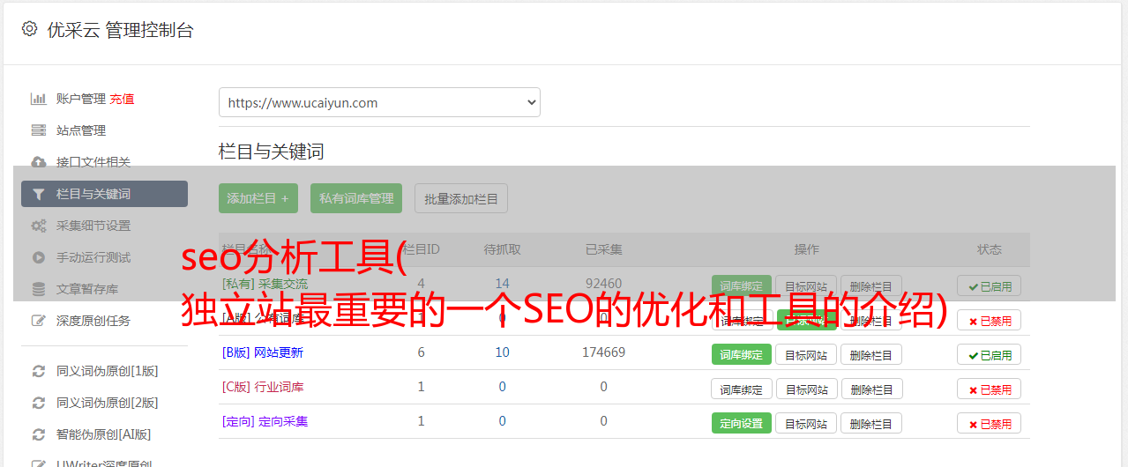
Task: Click 删除栏目 for 行业词库 row
Action: (x=871, y=389)
